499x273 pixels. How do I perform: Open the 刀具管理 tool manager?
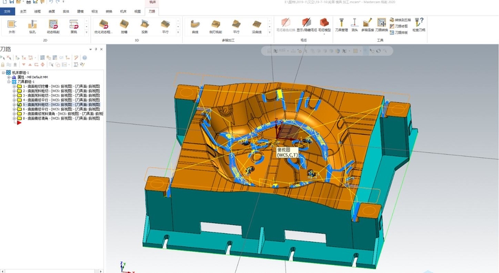[x=341, y=25]
